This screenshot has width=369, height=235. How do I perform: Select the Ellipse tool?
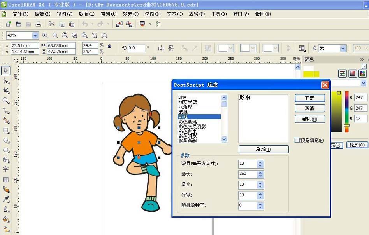5,140
